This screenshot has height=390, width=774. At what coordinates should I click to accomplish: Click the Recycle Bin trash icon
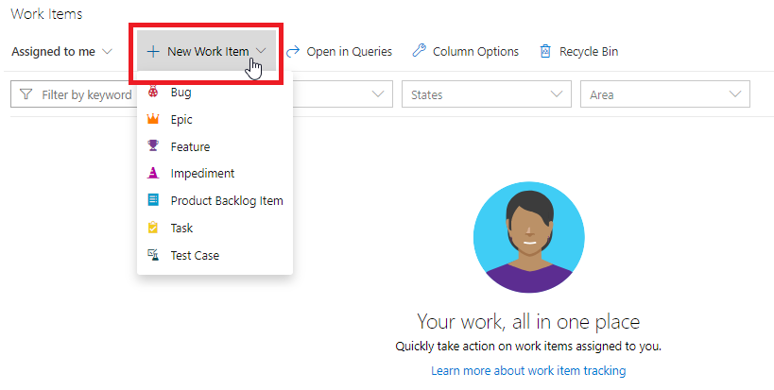point(545,51)
